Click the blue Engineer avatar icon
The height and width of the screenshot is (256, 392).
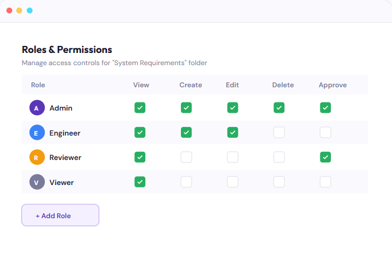coord(37,133)
